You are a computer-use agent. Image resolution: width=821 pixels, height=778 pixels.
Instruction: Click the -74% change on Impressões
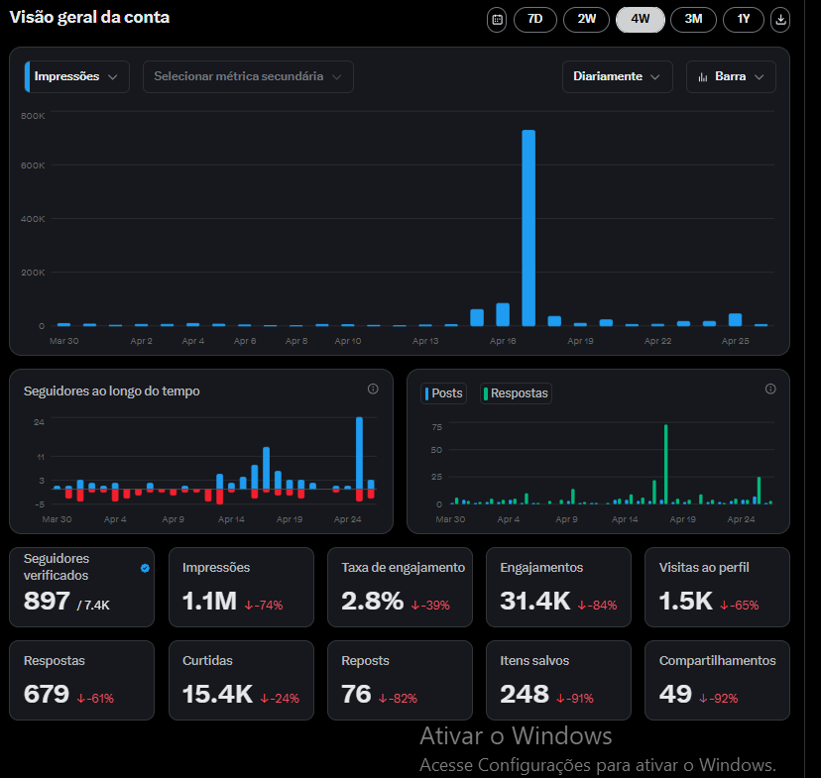264,606
